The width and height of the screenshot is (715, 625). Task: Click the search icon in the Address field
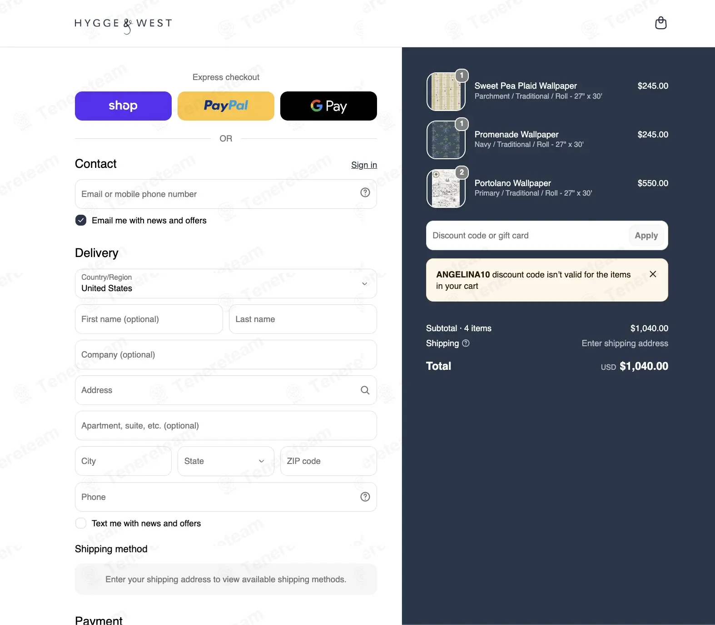(365, 390)
